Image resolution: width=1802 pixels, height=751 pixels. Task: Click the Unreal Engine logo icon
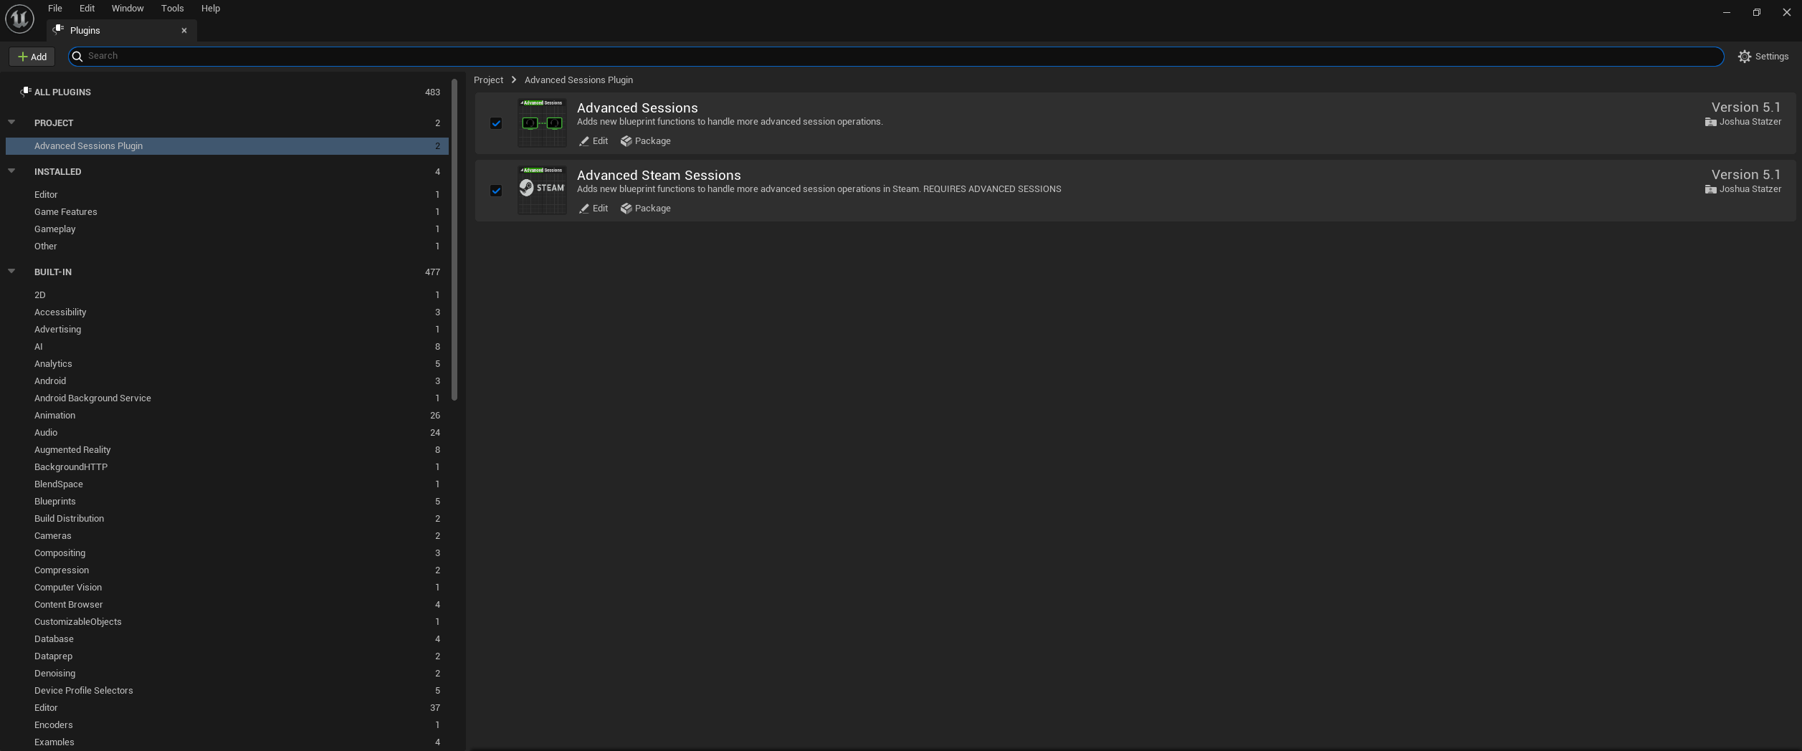click(x=19, y=19)
